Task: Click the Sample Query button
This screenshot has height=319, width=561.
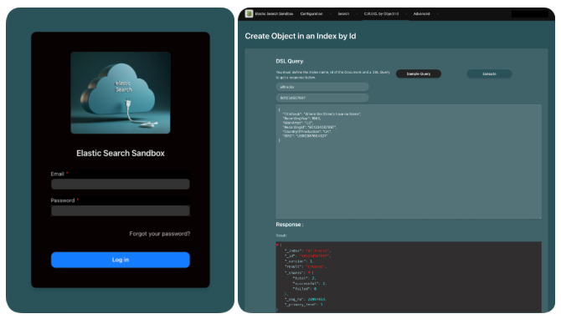Action: point(419,73)
